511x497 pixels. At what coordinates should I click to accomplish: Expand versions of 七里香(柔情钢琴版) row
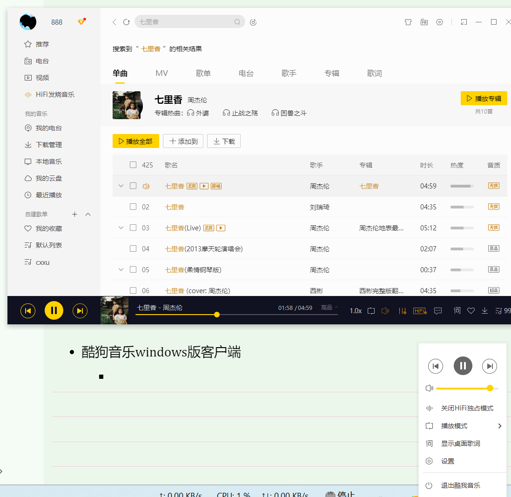click(121, 269)
